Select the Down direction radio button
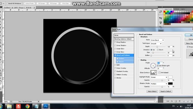 click(158, 50)
